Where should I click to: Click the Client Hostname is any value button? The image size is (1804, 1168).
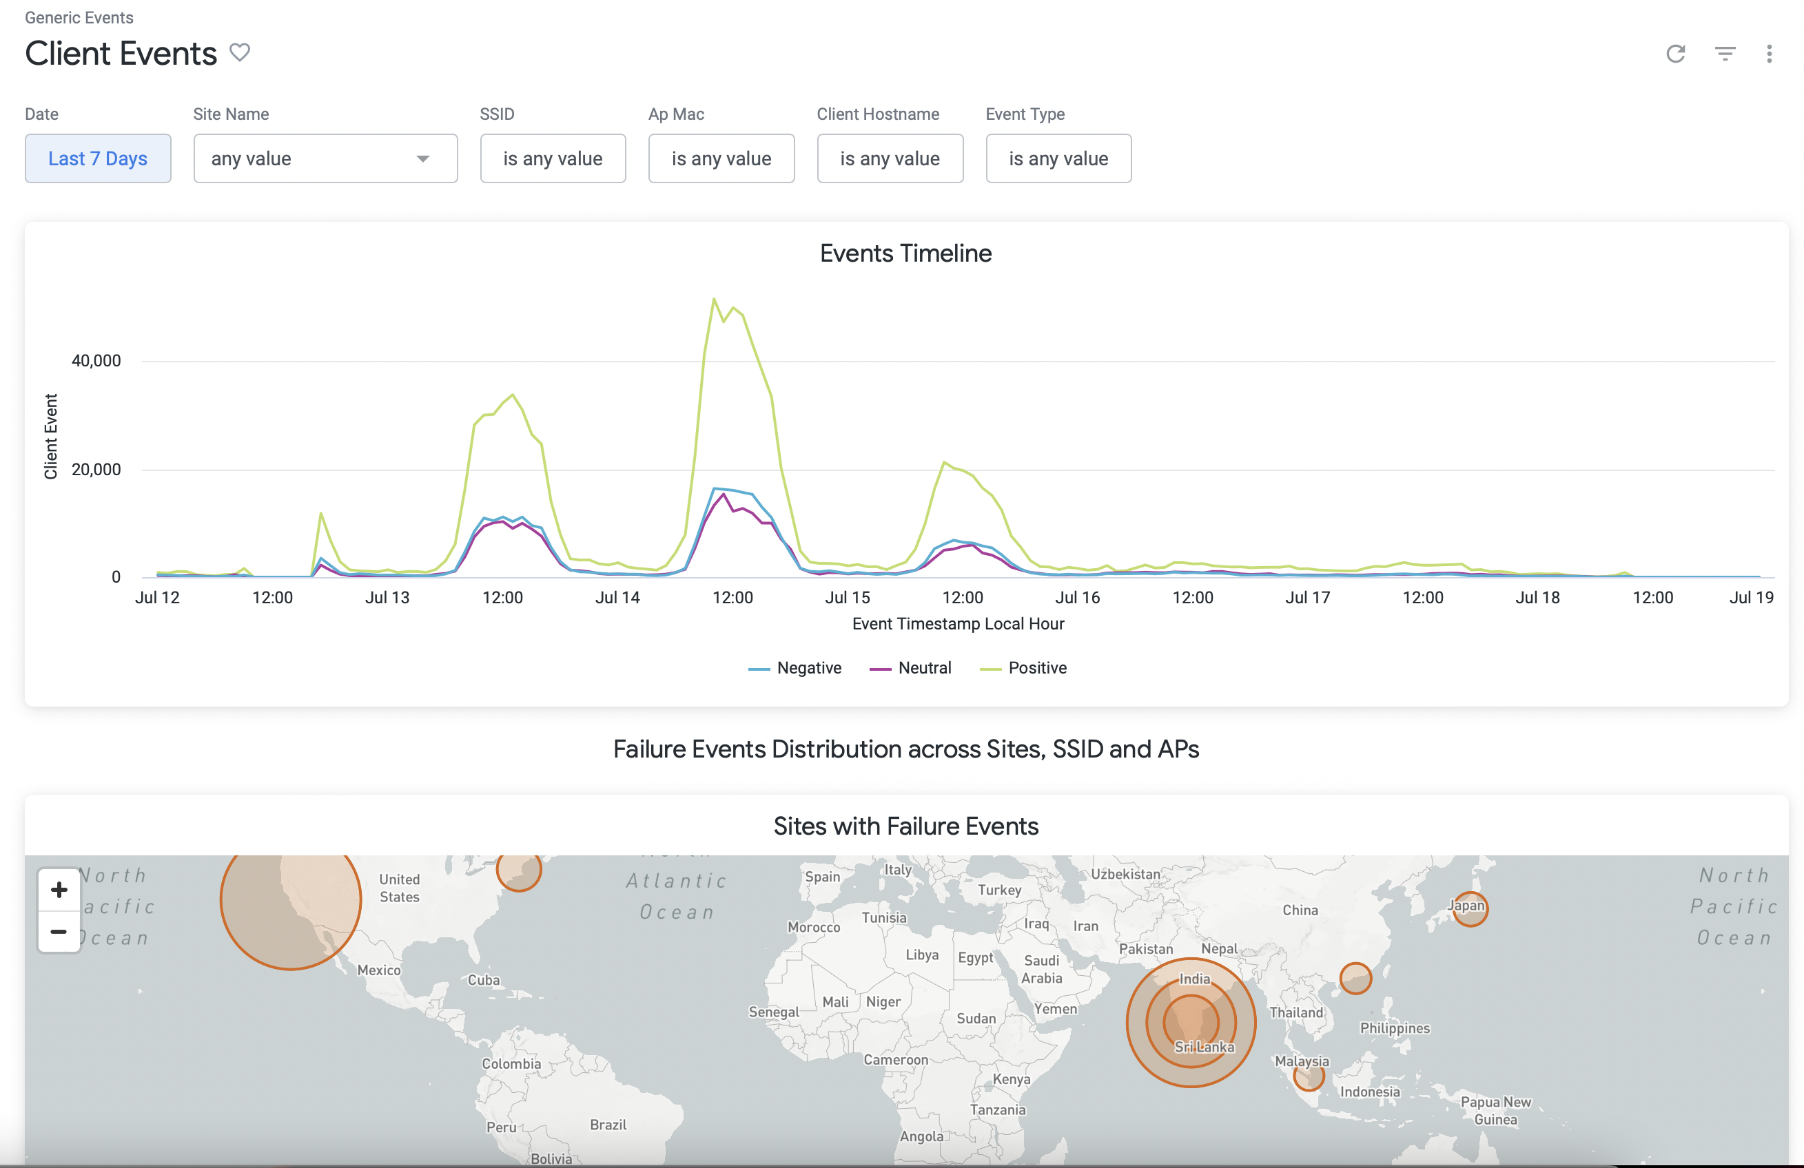[x=890, y=158]
